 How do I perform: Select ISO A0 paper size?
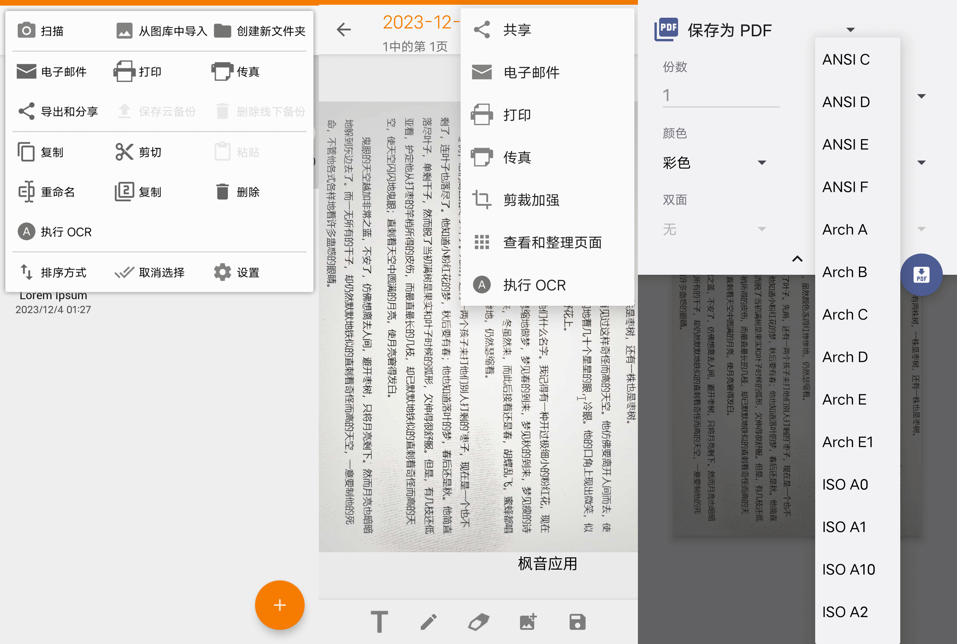click(857, 485)
